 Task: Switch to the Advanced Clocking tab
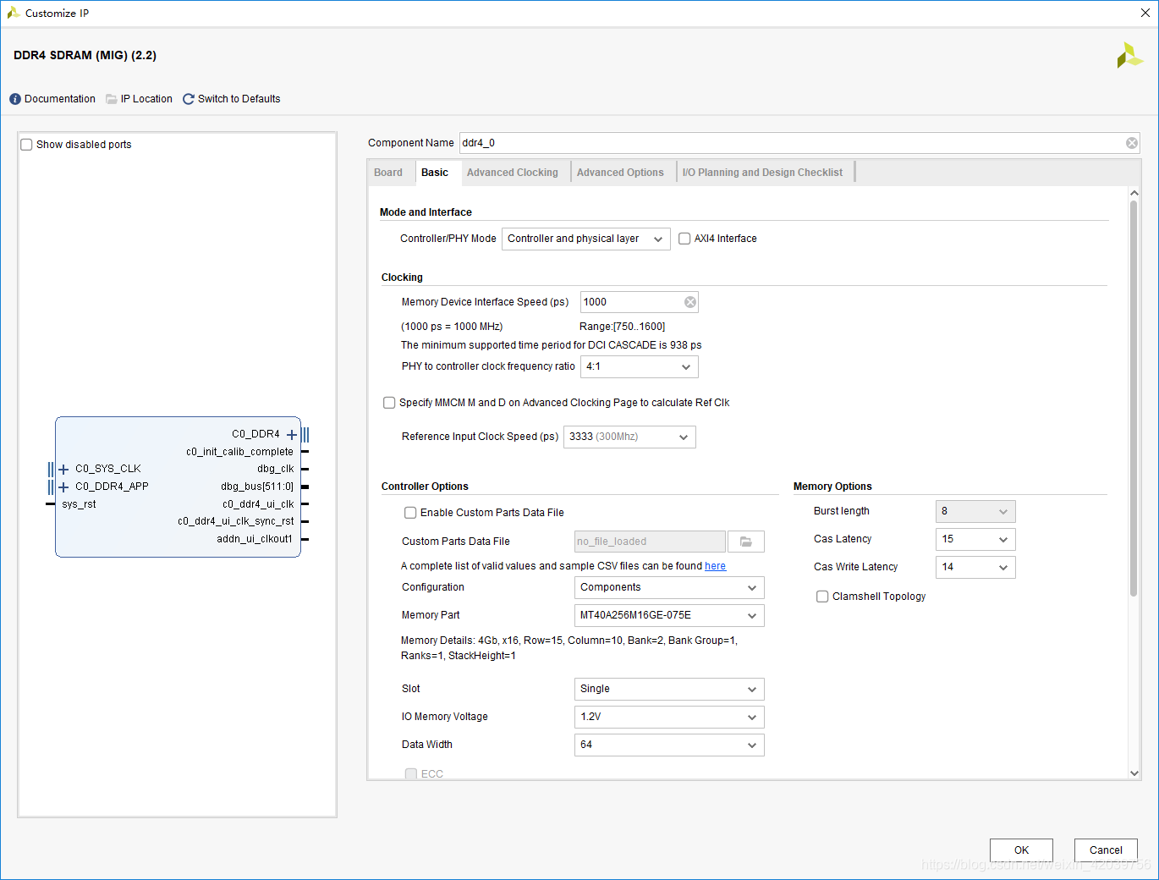point(513,173)
